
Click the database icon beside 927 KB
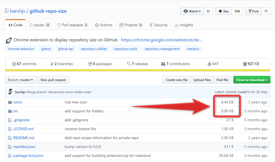coord(245,64)
